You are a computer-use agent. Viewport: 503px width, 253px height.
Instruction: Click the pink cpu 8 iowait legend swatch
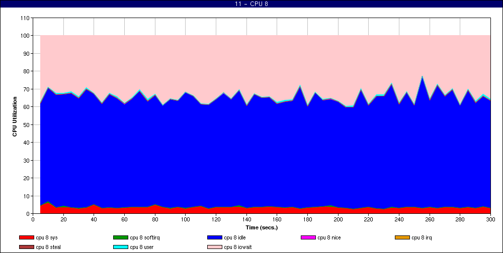[215, 247]
